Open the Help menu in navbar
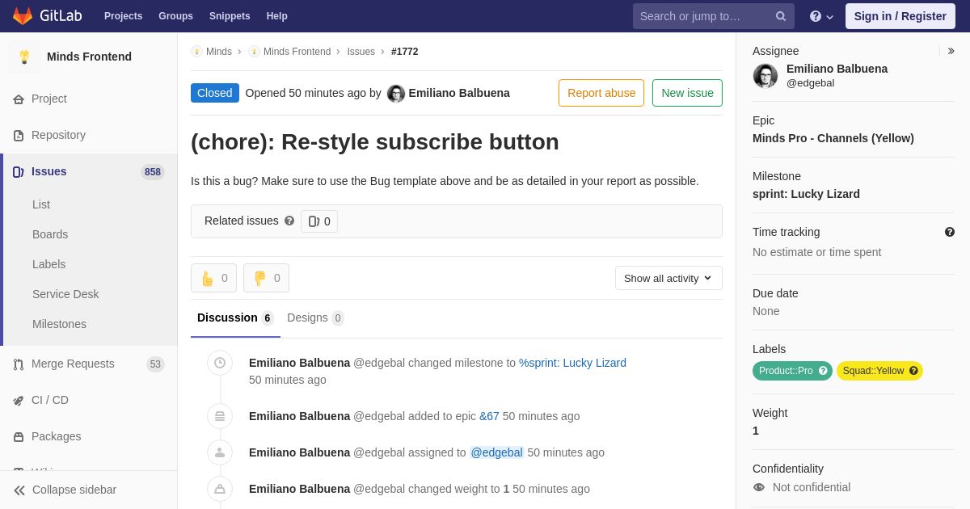The height and width of the screenshot is (509, 970). click(277, 16)
